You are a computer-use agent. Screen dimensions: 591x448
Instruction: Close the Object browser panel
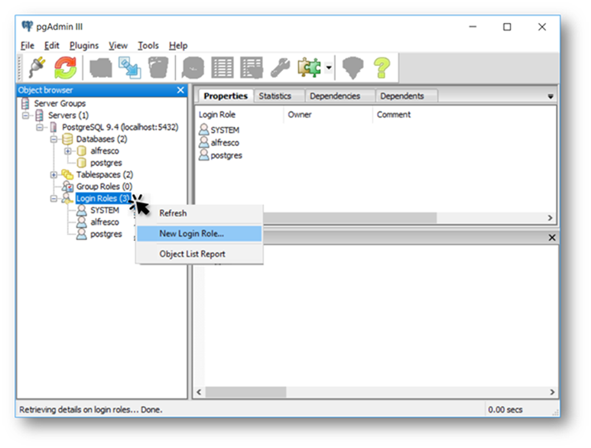(180, 90)
